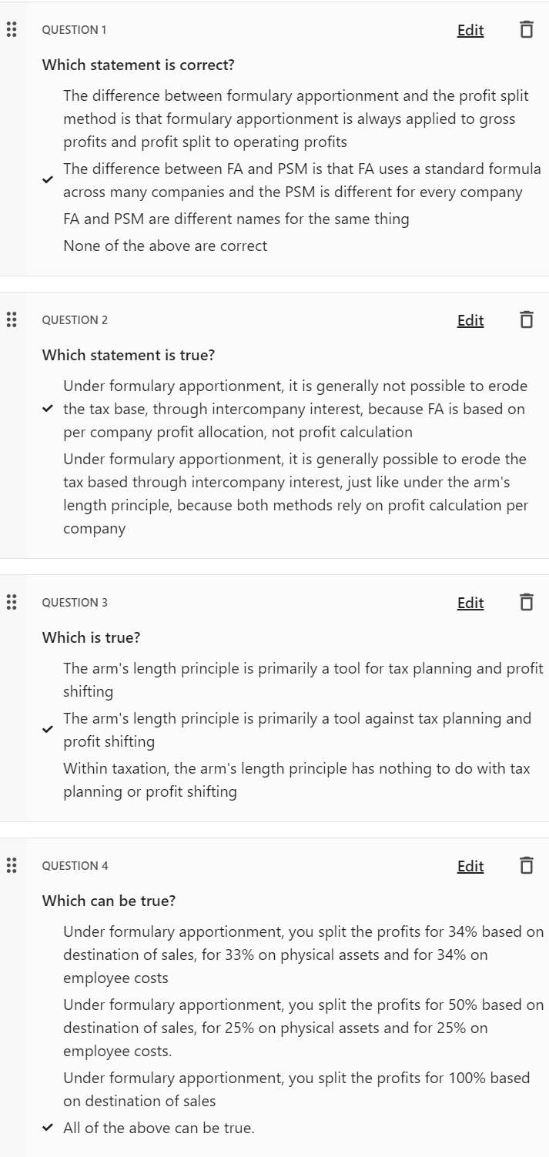Edit Question 3
Viewport: 549px width, 1157px height.
(470, 603)
